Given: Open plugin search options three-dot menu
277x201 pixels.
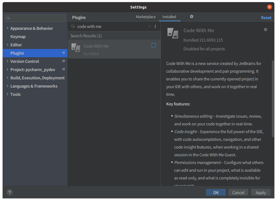Looking at the screenshot, I should pos(155,26).
